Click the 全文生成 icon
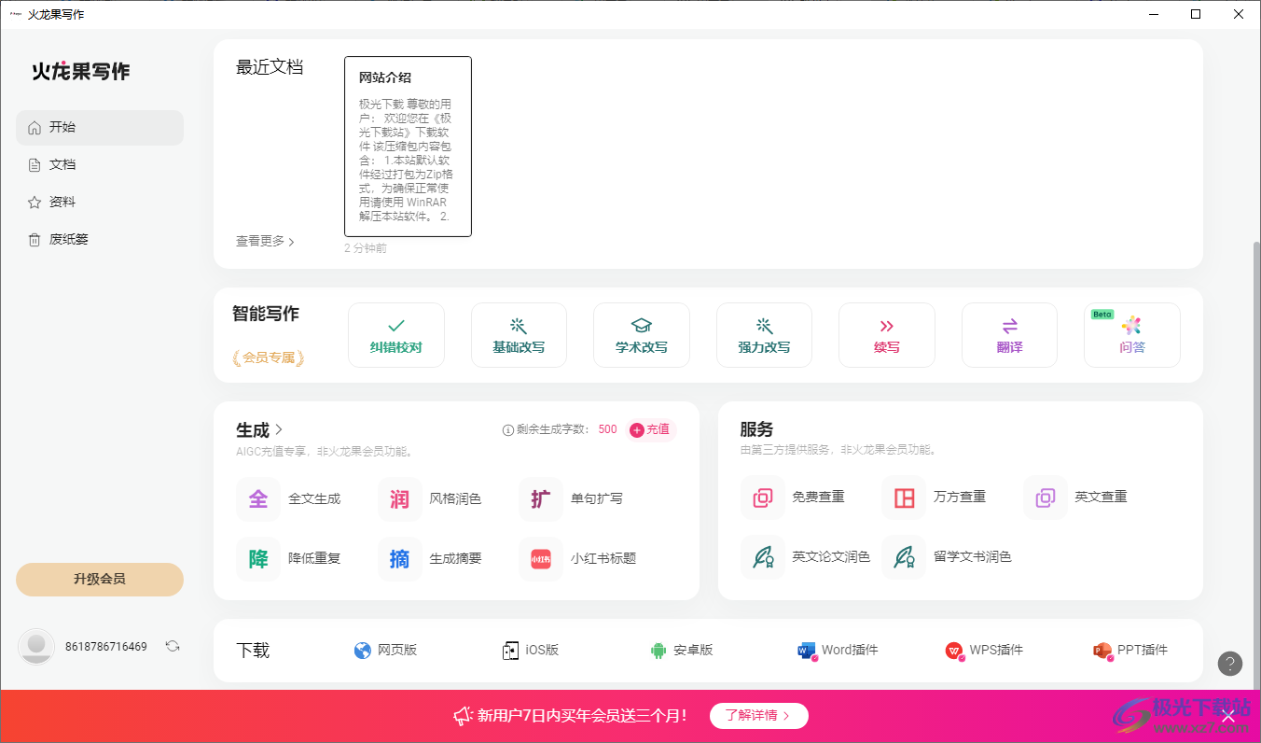 pyautogui.click(x=258, y=498)
